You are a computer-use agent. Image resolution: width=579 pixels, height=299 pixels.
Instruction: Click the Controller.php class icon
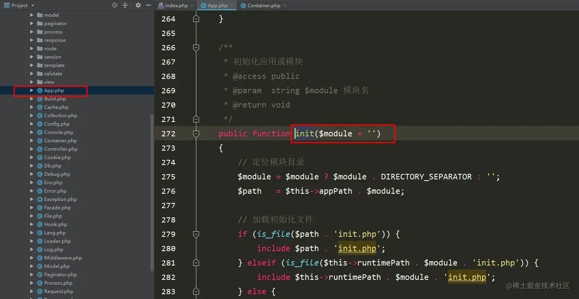click(x=40, y=149)
